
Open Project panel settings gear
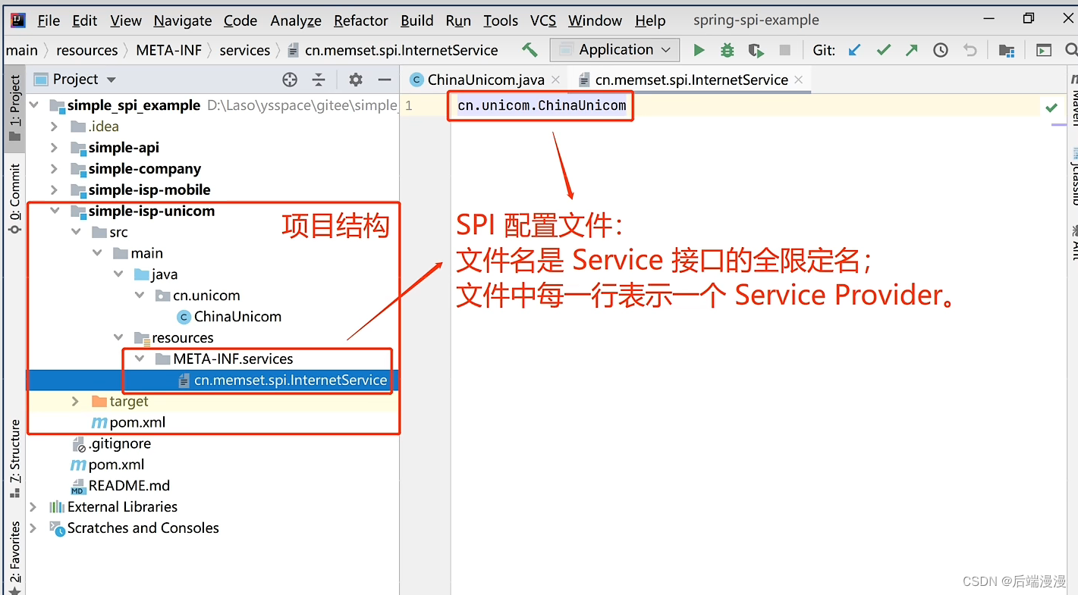click(x=356, y=80)
